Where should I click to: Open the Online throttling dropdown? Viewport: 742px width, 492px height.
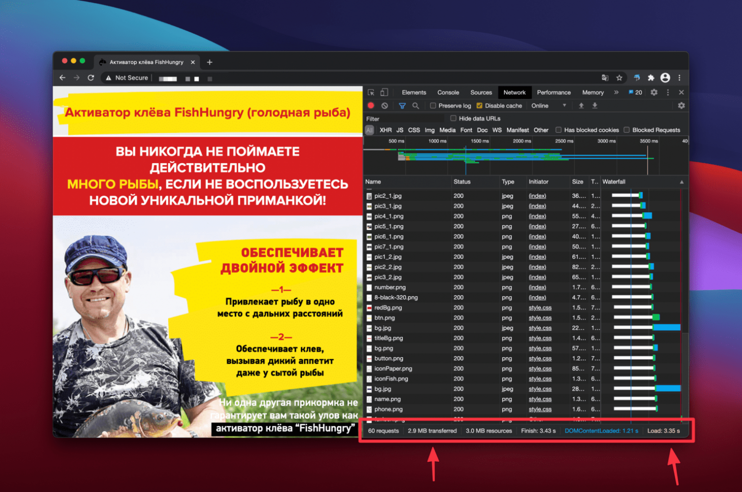point(549,105)
